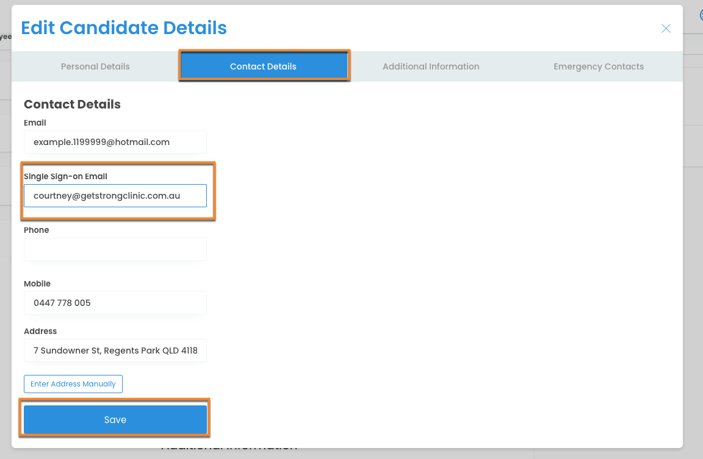This screenshot has height=459, width=703.
Task: Click the Edit Candidate Details title
Action: (124, 28)
